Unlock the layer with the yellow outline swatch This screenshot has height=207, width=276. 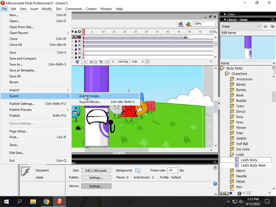click(x=76, y=53)
